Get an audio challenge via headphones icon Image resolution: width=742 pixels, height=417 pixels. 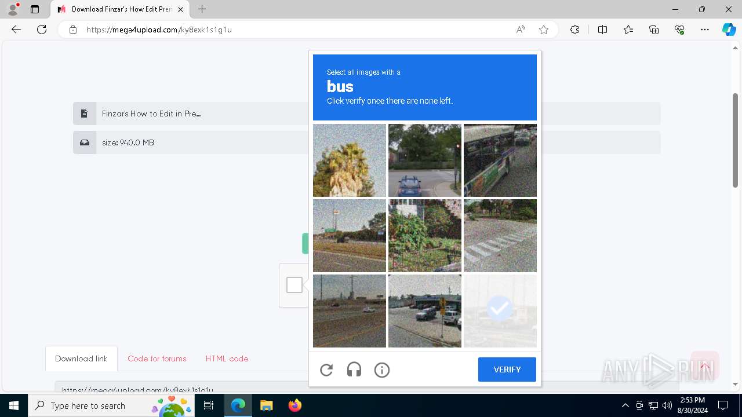(x=354, y=370)
